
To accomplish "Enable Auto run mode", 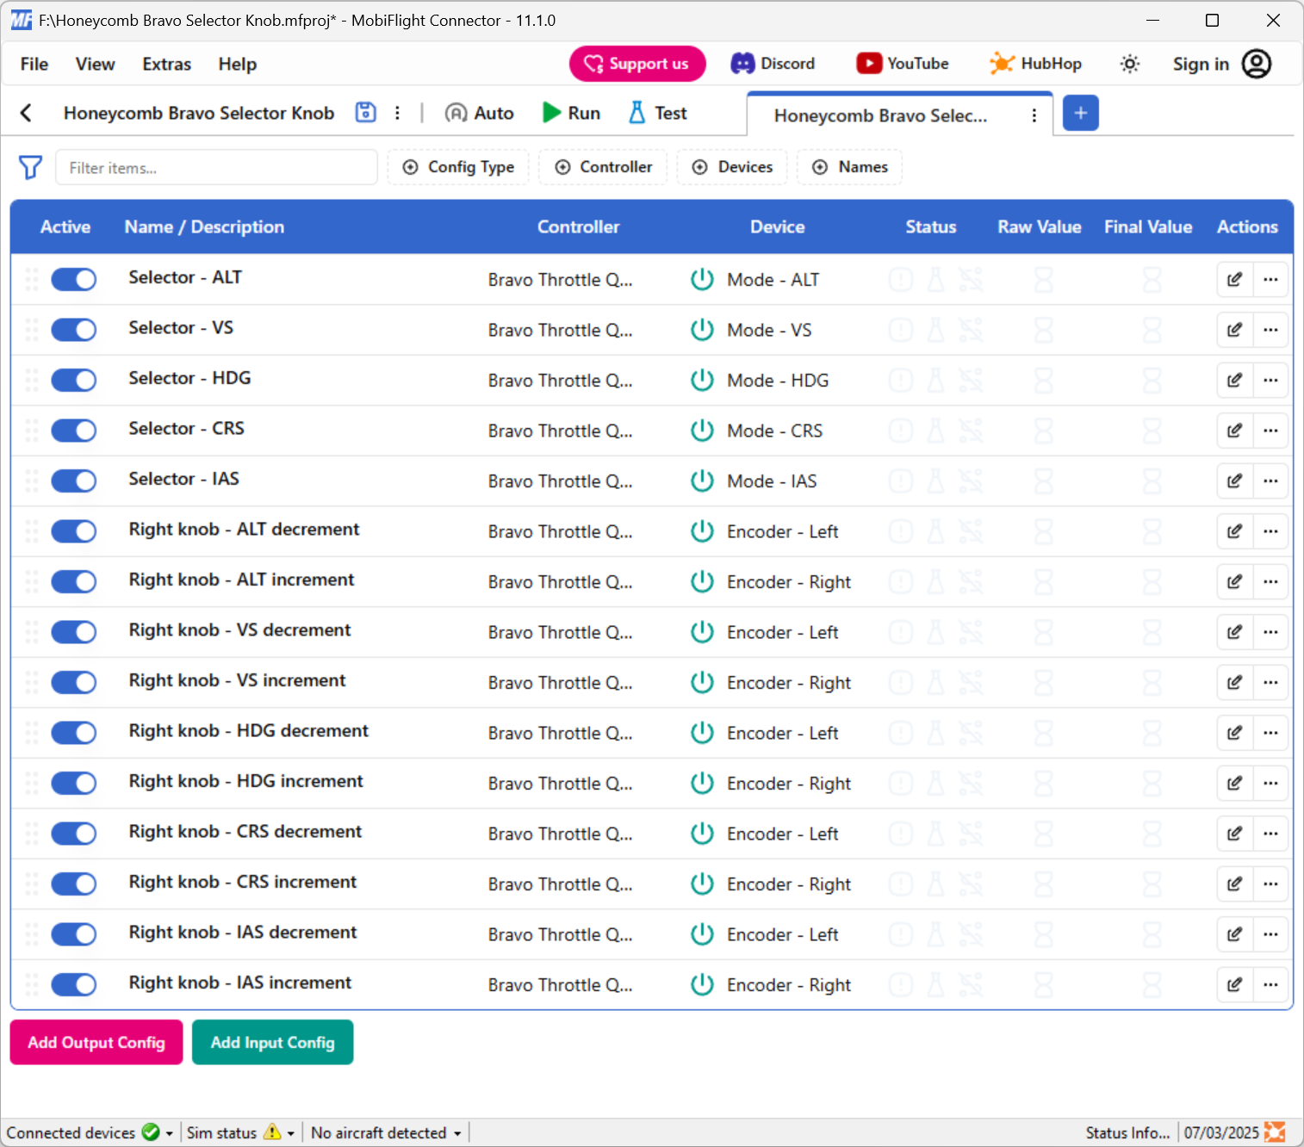I will (480, 113).
